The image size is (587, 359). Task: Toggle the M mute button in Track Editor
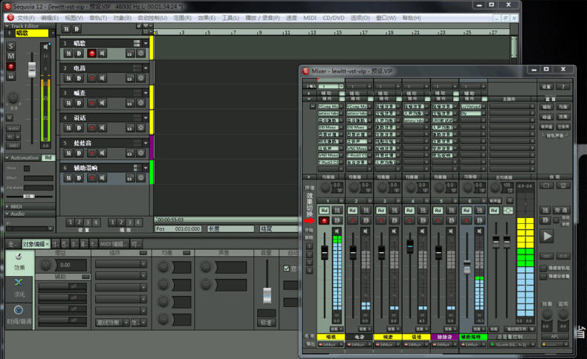tap(11, 56)
